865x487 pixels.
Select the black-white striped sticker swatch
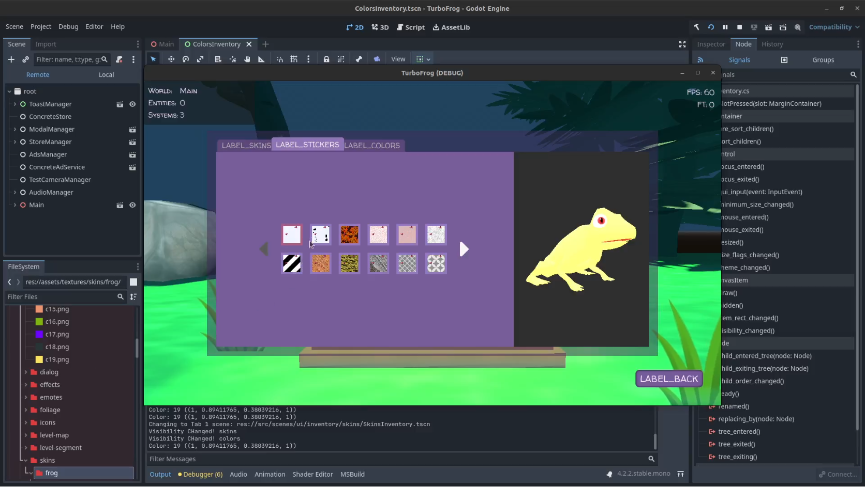(x=292, y=264)
